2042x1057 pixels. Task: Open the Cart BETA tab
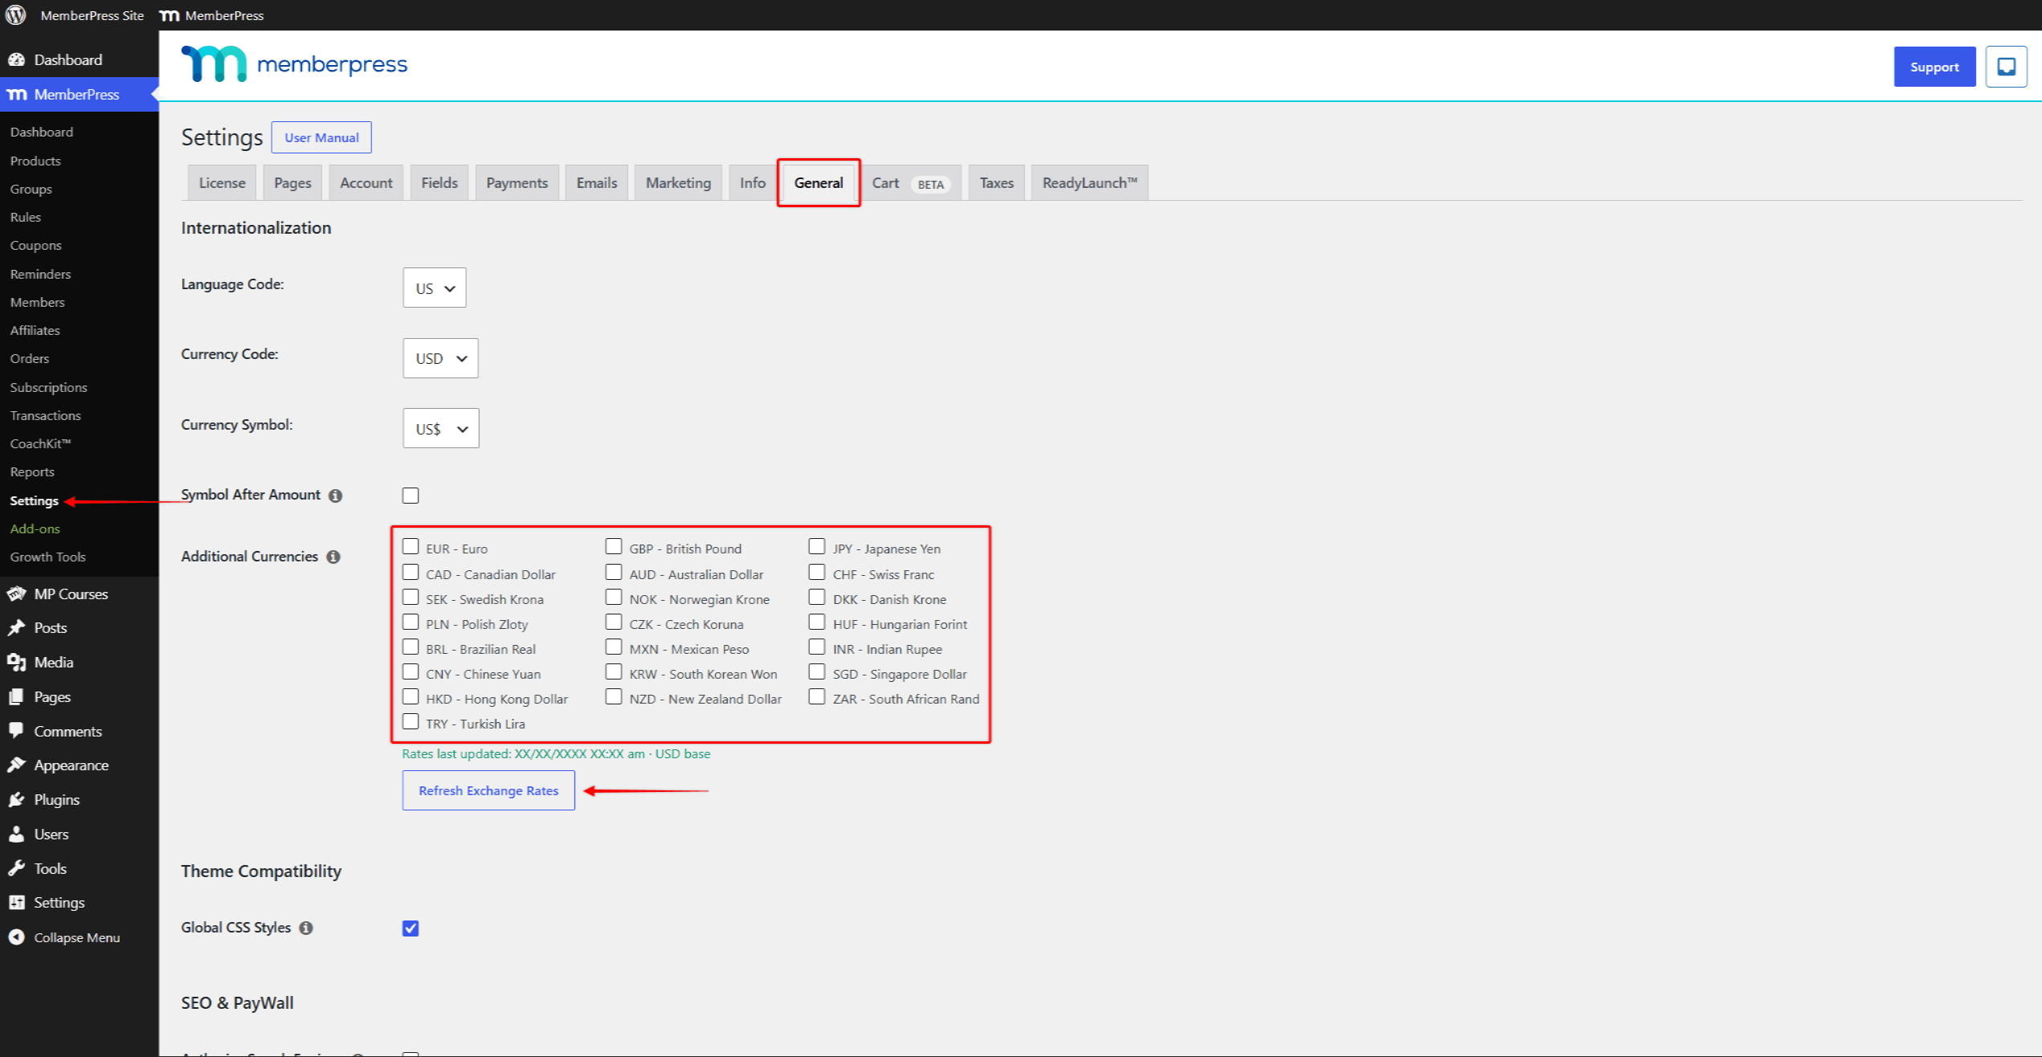[x=911, y=183]
